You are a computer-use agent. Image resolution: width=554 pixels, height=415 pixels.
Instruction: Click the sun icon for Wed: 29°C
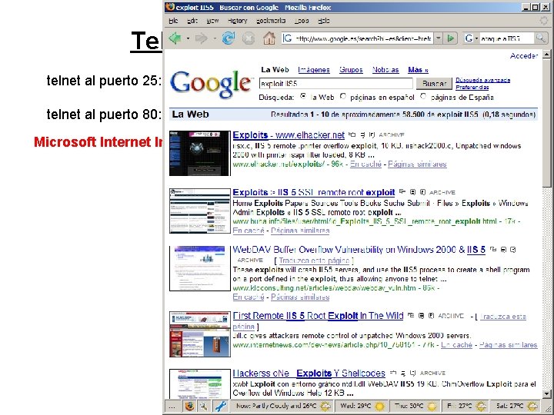point(379,407)
